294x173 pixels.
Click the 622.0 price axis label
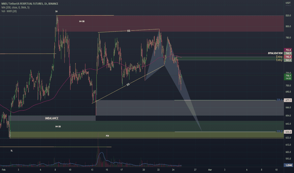[288, 138]
